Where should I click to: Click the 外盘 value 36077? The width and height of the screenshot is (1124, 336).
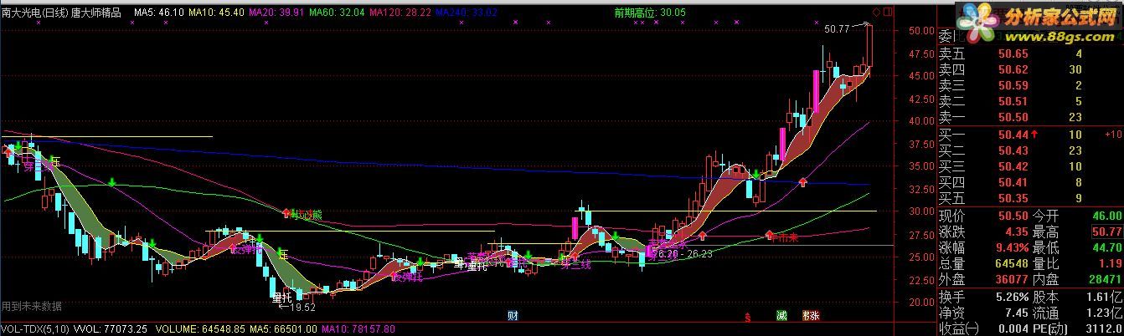click(1011, 279)
